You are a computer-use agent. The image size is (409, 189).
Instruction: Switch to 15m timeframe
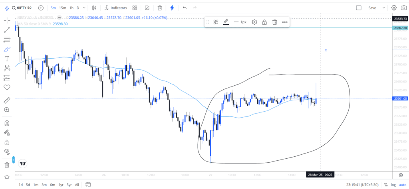click(x=62, y=8)
